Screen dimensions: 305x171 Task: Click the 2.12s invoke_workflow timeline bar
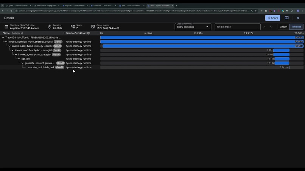[x=281, y=50]
